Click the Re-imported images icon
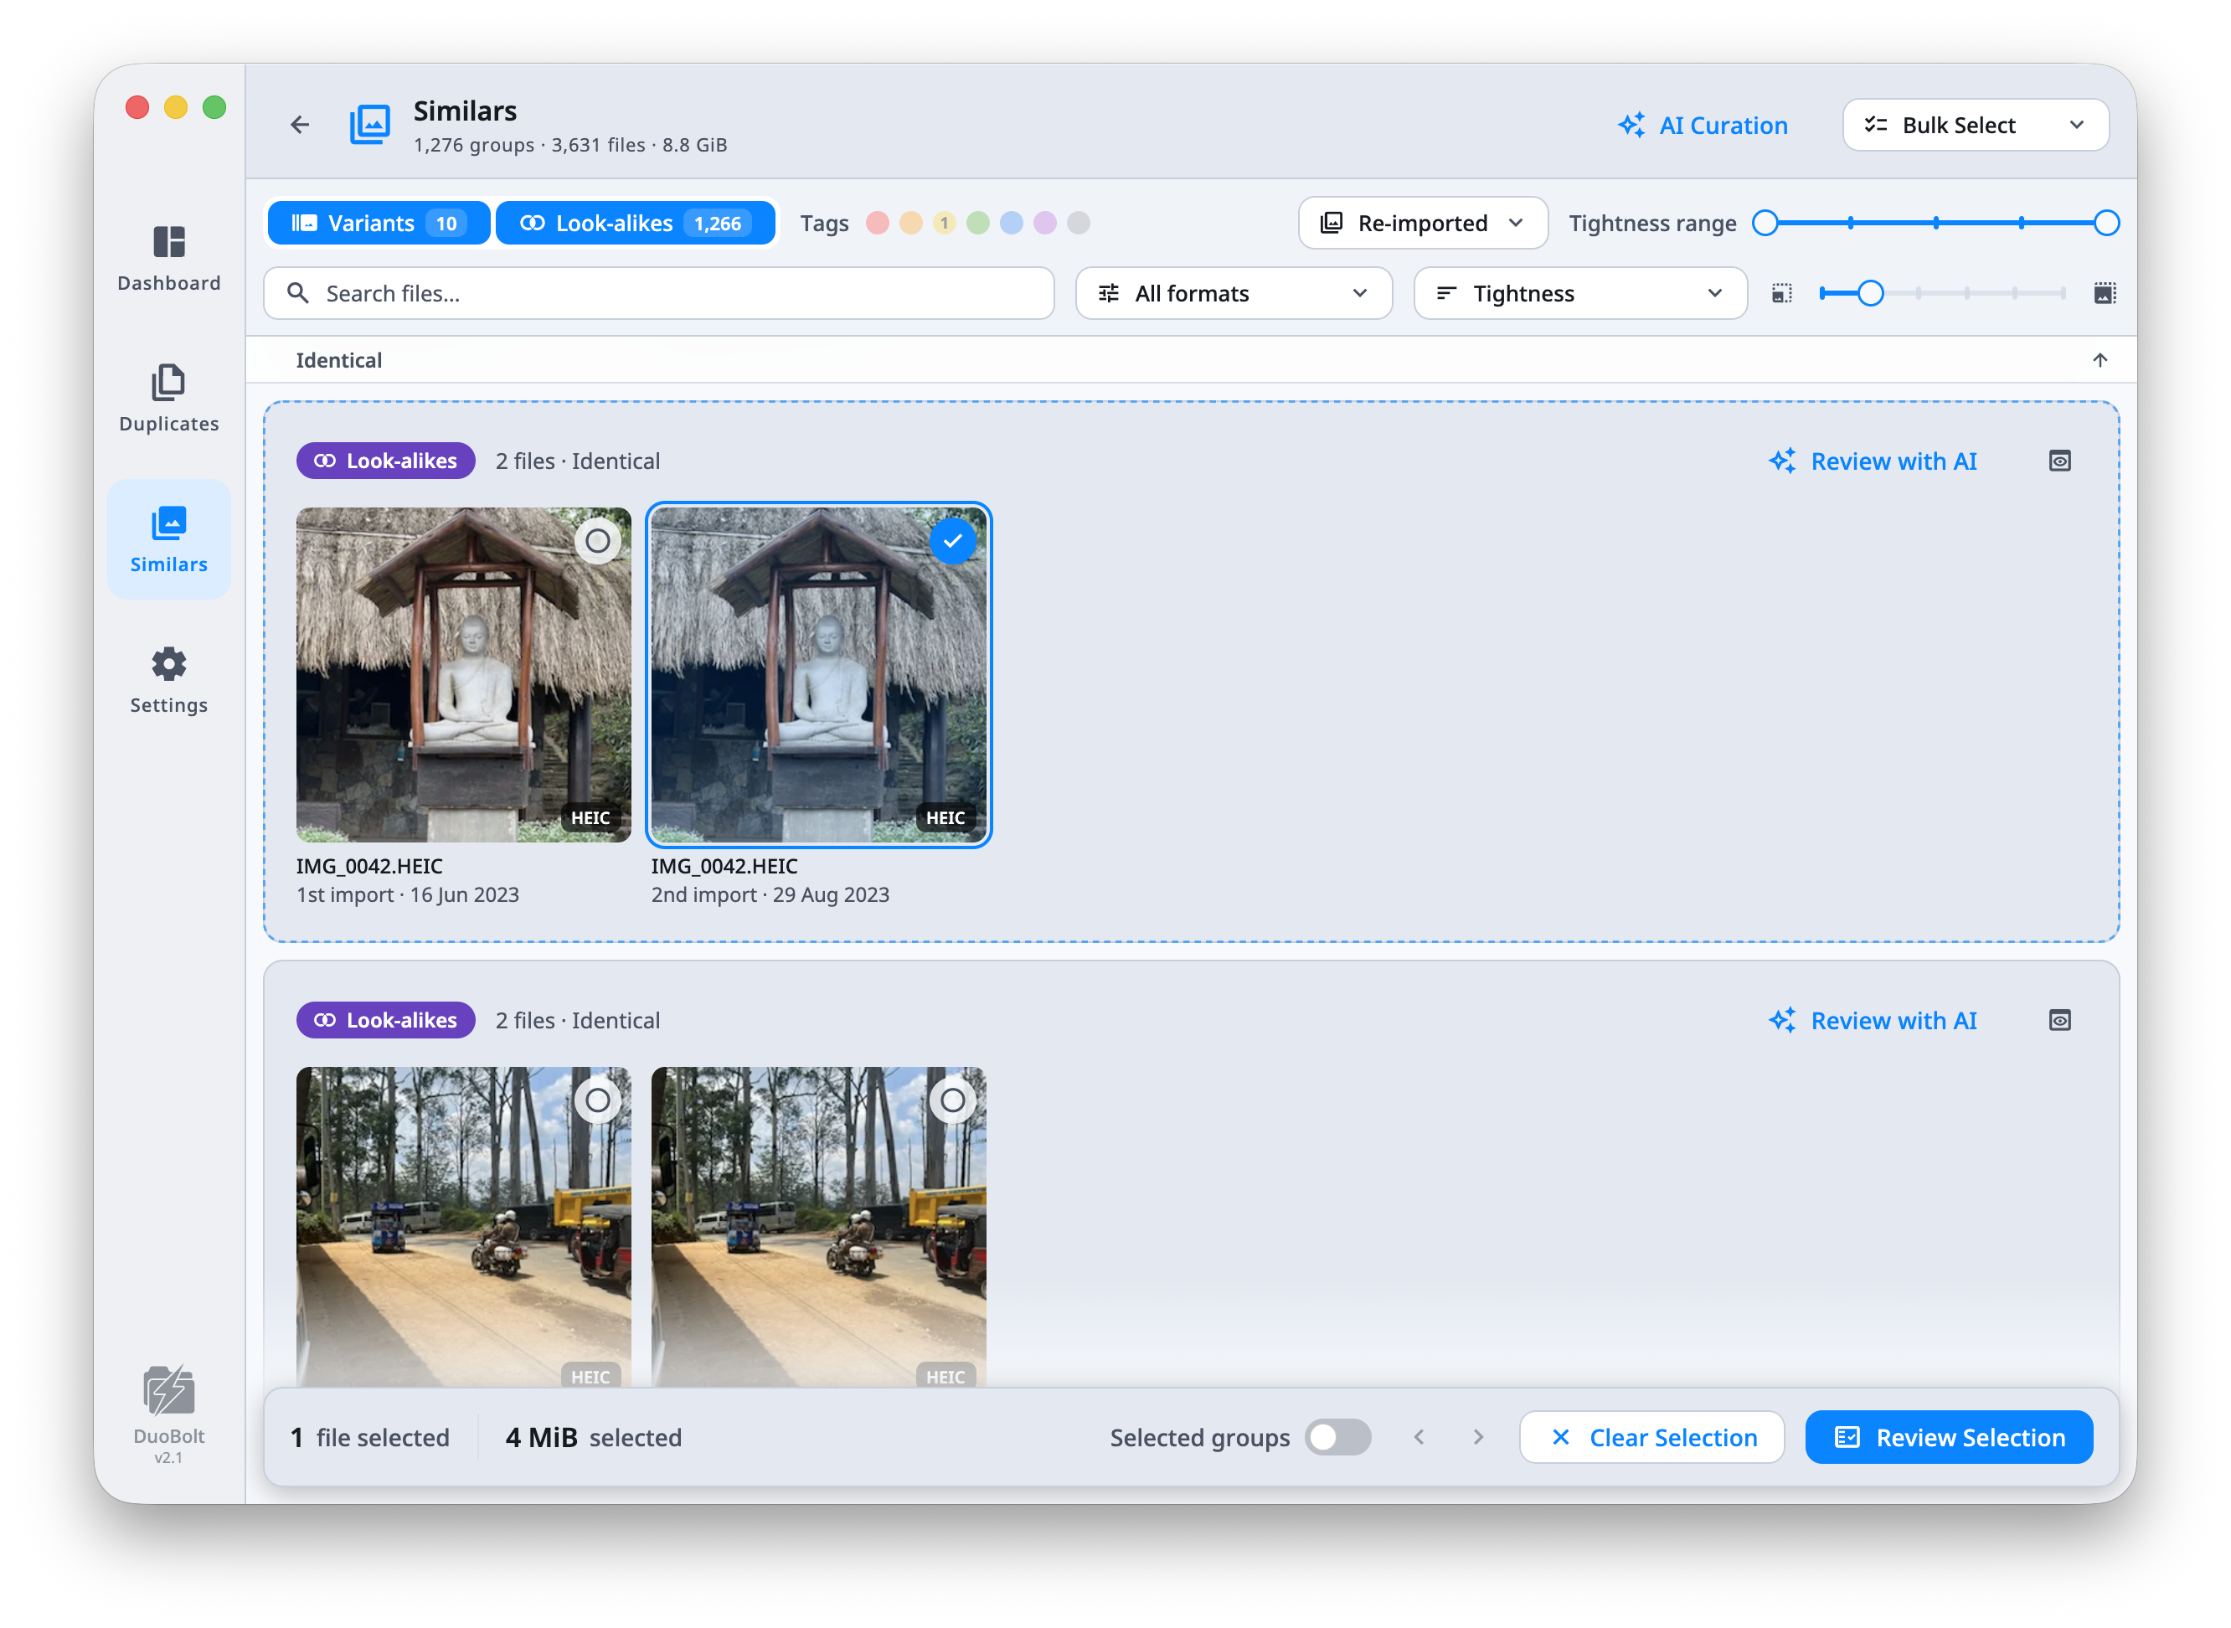Screen dimensions: 2231x1628 [x=1332, y=223]
